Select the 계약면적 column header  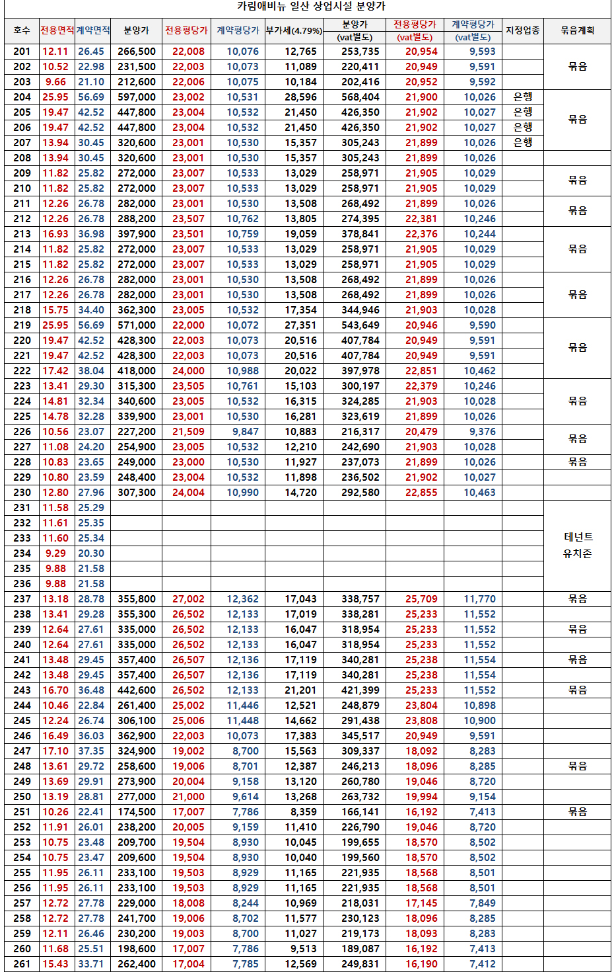coord(93,30)
